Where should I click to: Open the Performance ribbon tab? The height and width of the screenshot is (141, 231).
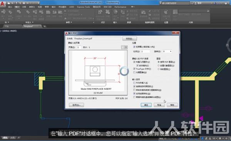click(120, 7)
